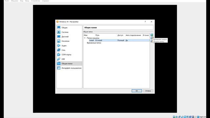Viewport: 210px width, 118px height.
Task: Close the Windows 10 settings dialog
Action: [152, 22]
